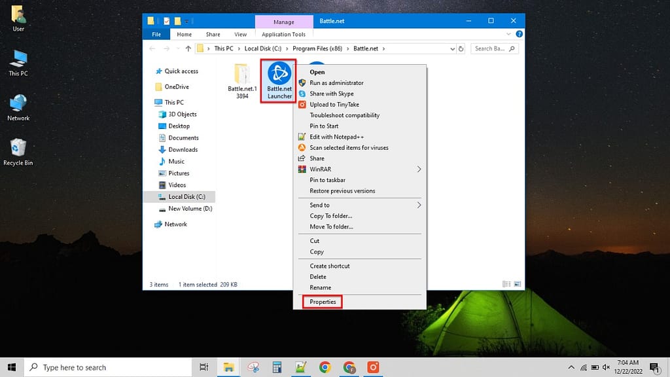Screen dimensions: 670x377
Task: Select 3D Objects in the sidebar
Action: tap(183, 114)
